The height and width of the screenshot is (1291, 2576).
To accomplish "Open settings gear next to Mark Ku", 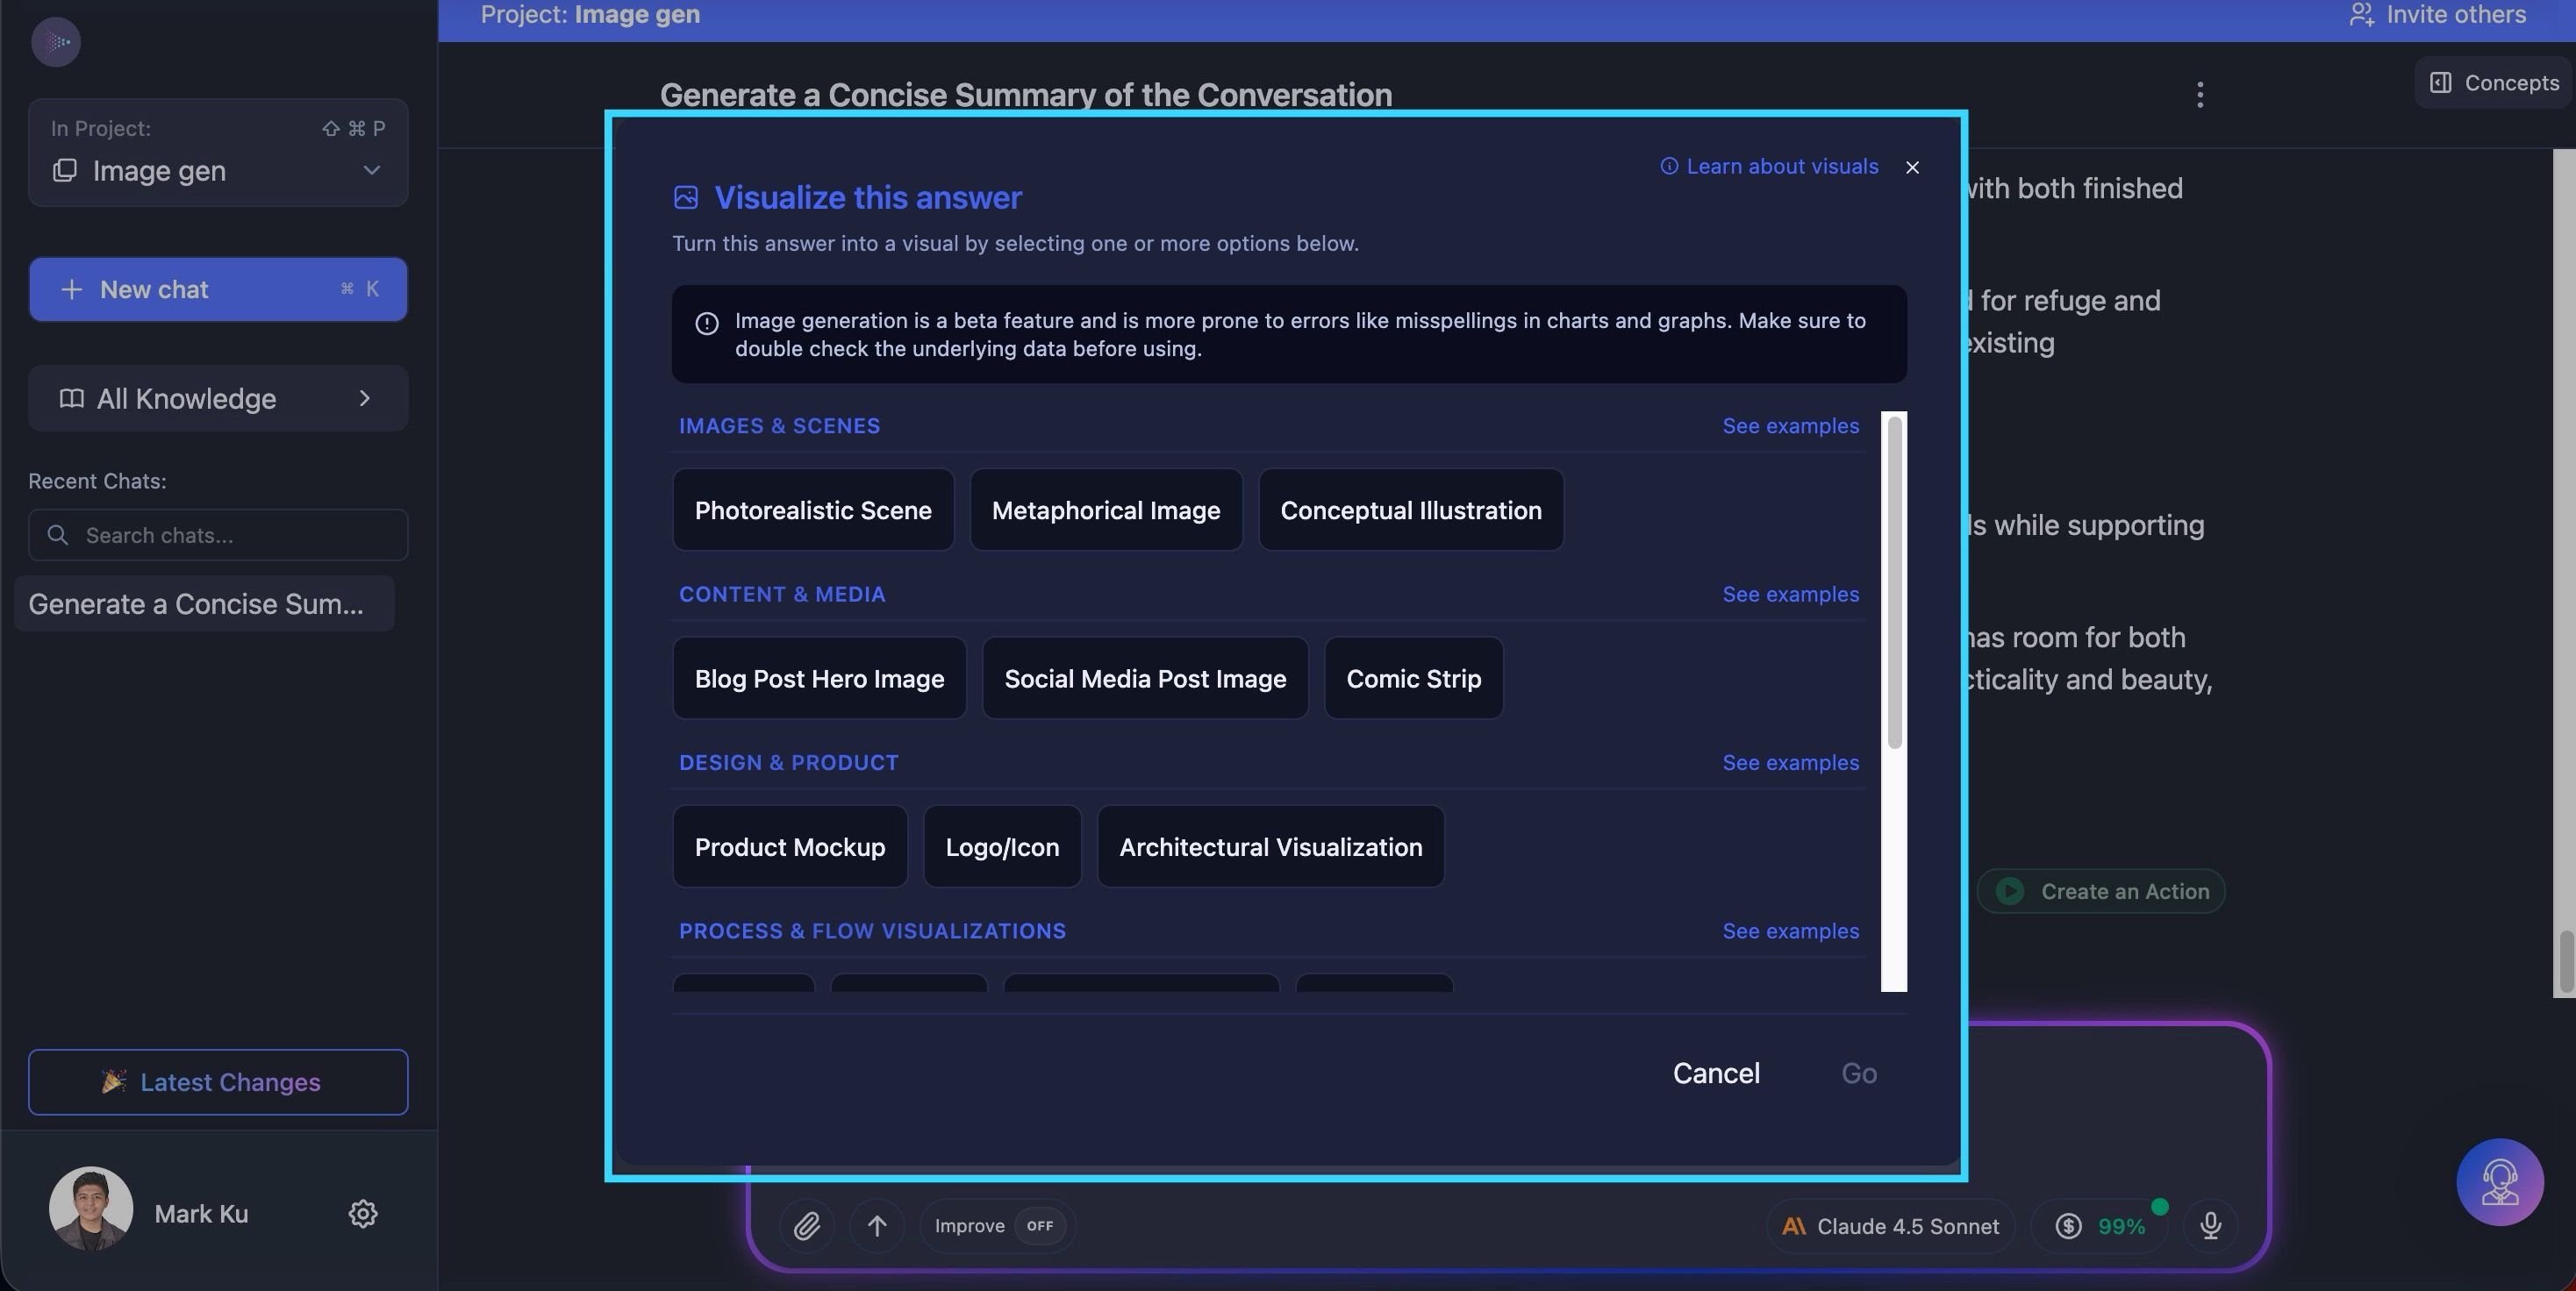I will pos(363,1213).
